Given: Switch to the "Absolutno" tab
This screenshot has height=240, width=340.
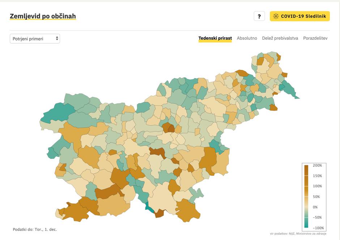Looking at the screenshot, I should [247, 38].
